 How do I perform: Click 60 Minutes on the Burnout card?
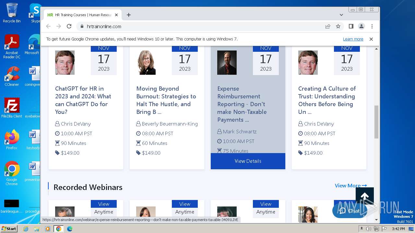155,143
